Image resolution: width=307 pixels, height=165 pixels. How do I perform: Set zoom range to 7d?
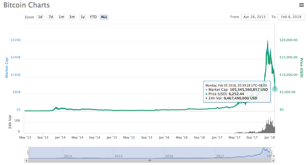[x=51, y=17]
